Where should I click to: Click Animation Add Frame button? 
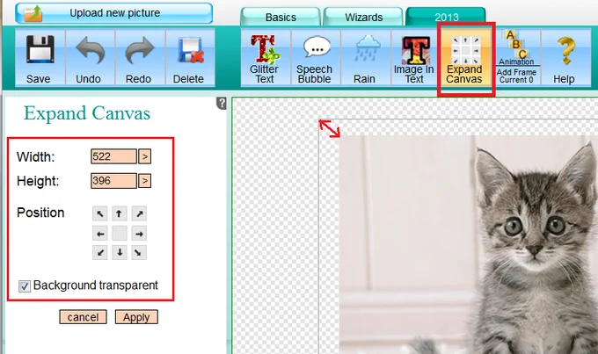point(516,58)
